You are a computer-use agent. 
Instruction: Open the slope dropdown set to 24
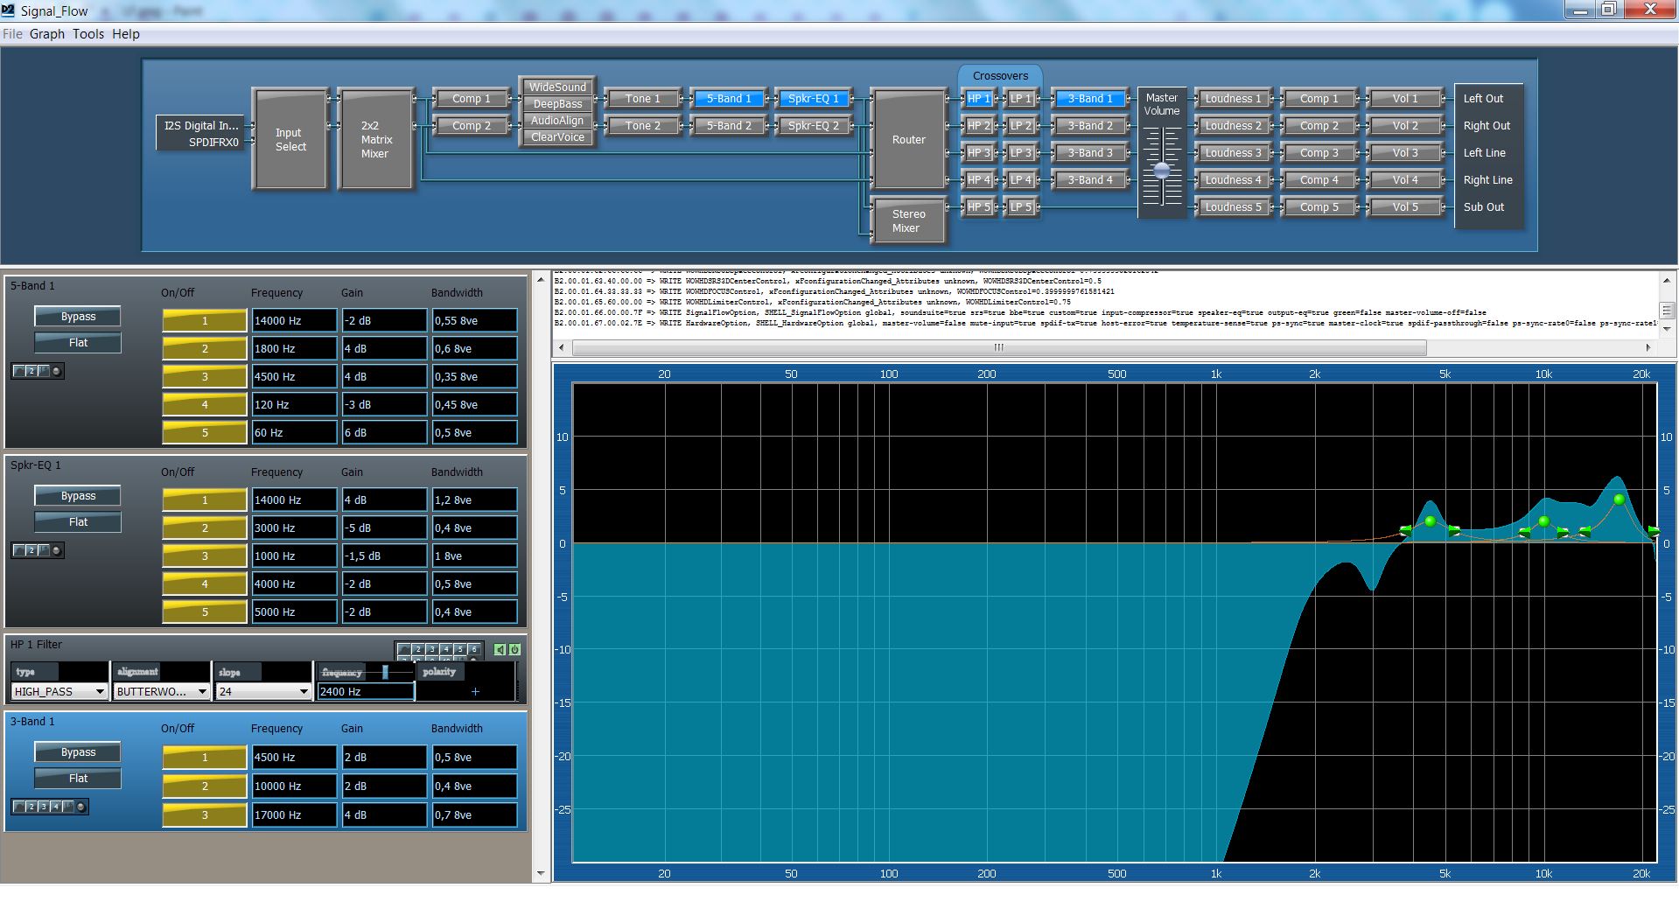coord(263,691)
